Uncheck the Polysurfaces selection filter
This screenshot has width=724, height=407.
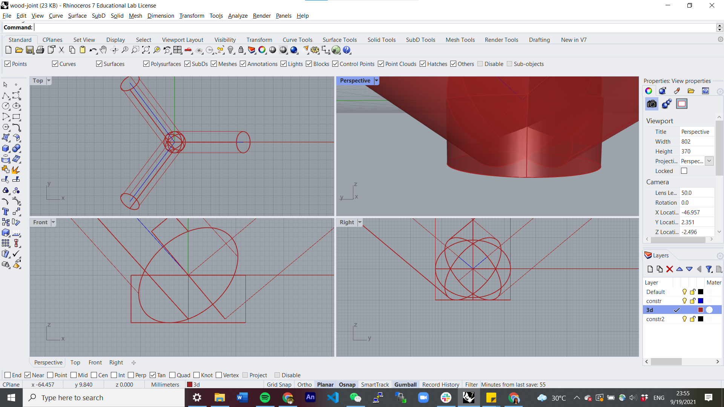tap(146, 64)
